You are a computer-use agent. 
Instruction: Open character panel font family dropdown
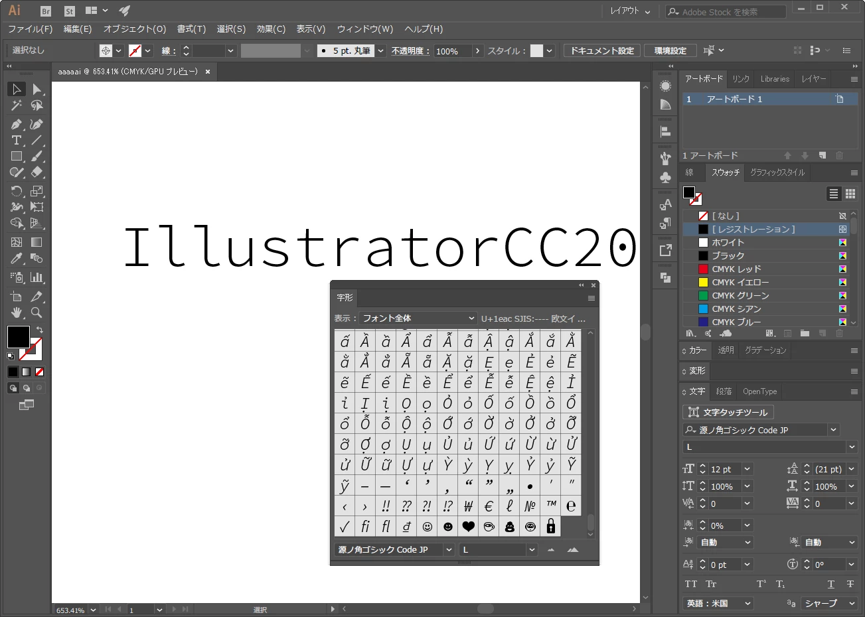click(x=761, y=430)
